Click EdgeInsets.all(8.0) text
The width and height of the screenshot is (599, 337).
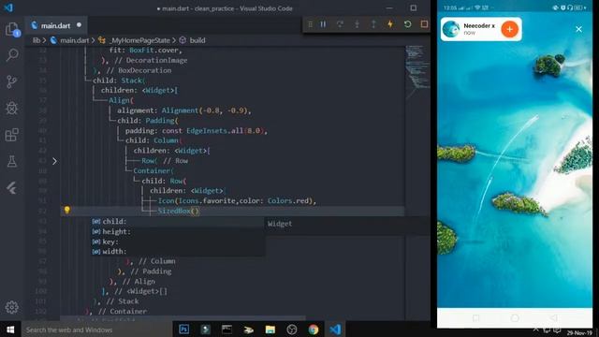(226, 131)
